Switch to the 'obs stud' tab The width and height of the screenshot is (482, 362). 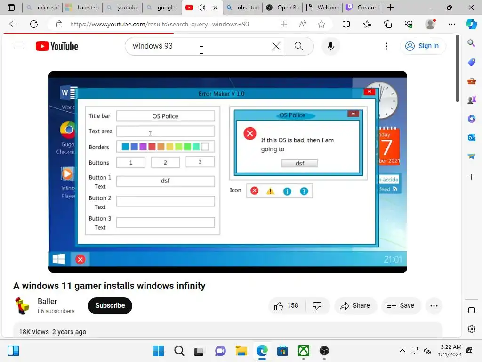243,8
